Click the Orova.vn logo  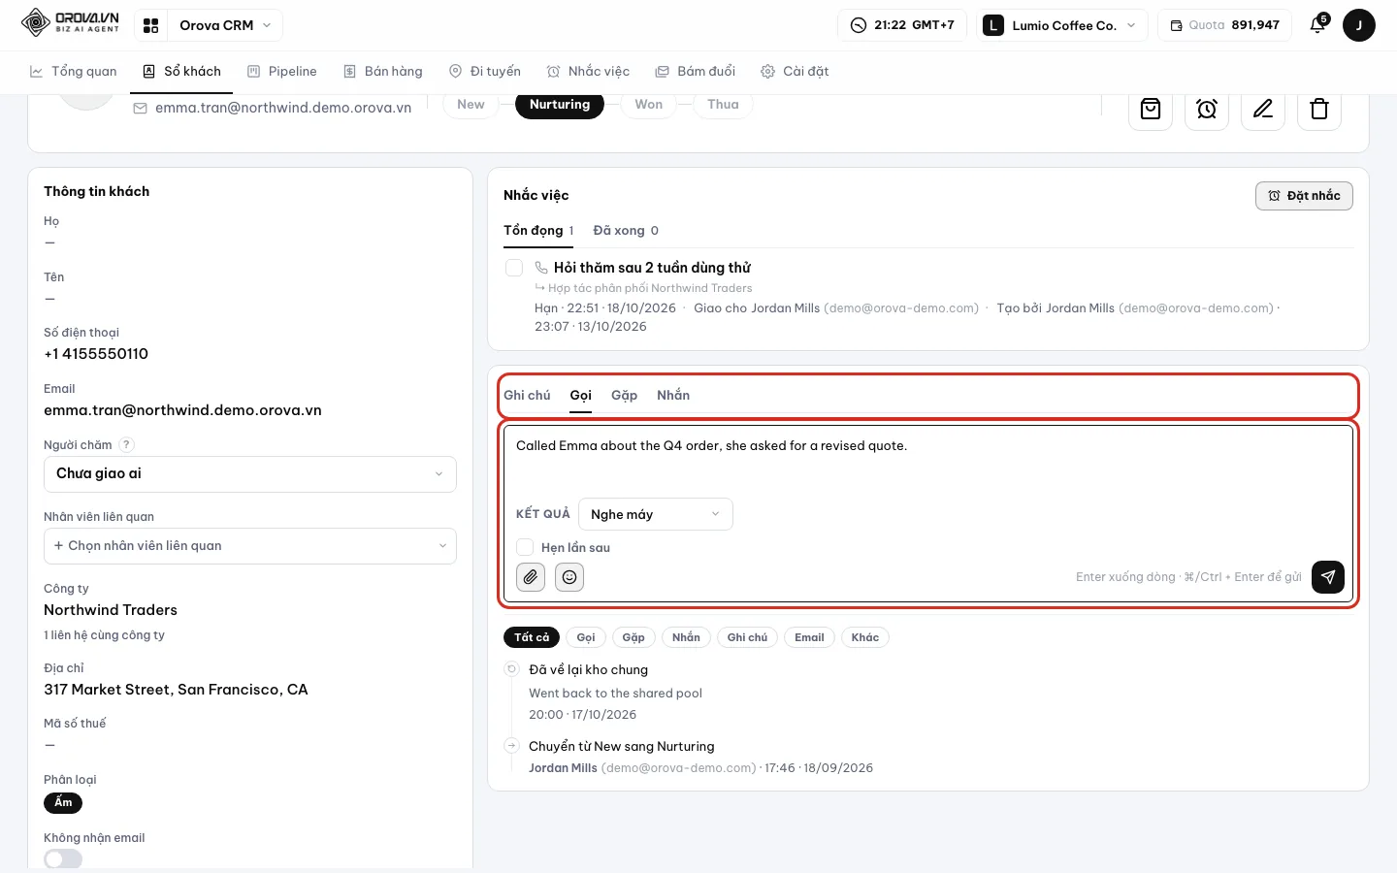click(70, 22)
